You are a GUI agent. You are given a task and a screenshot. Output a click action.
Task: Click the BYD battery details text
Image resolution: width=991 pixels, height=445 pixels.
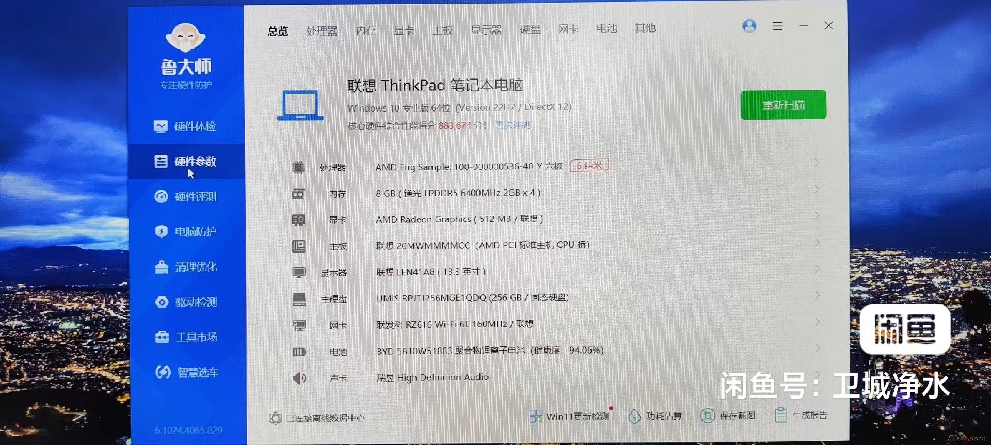(x=490, y=351)
